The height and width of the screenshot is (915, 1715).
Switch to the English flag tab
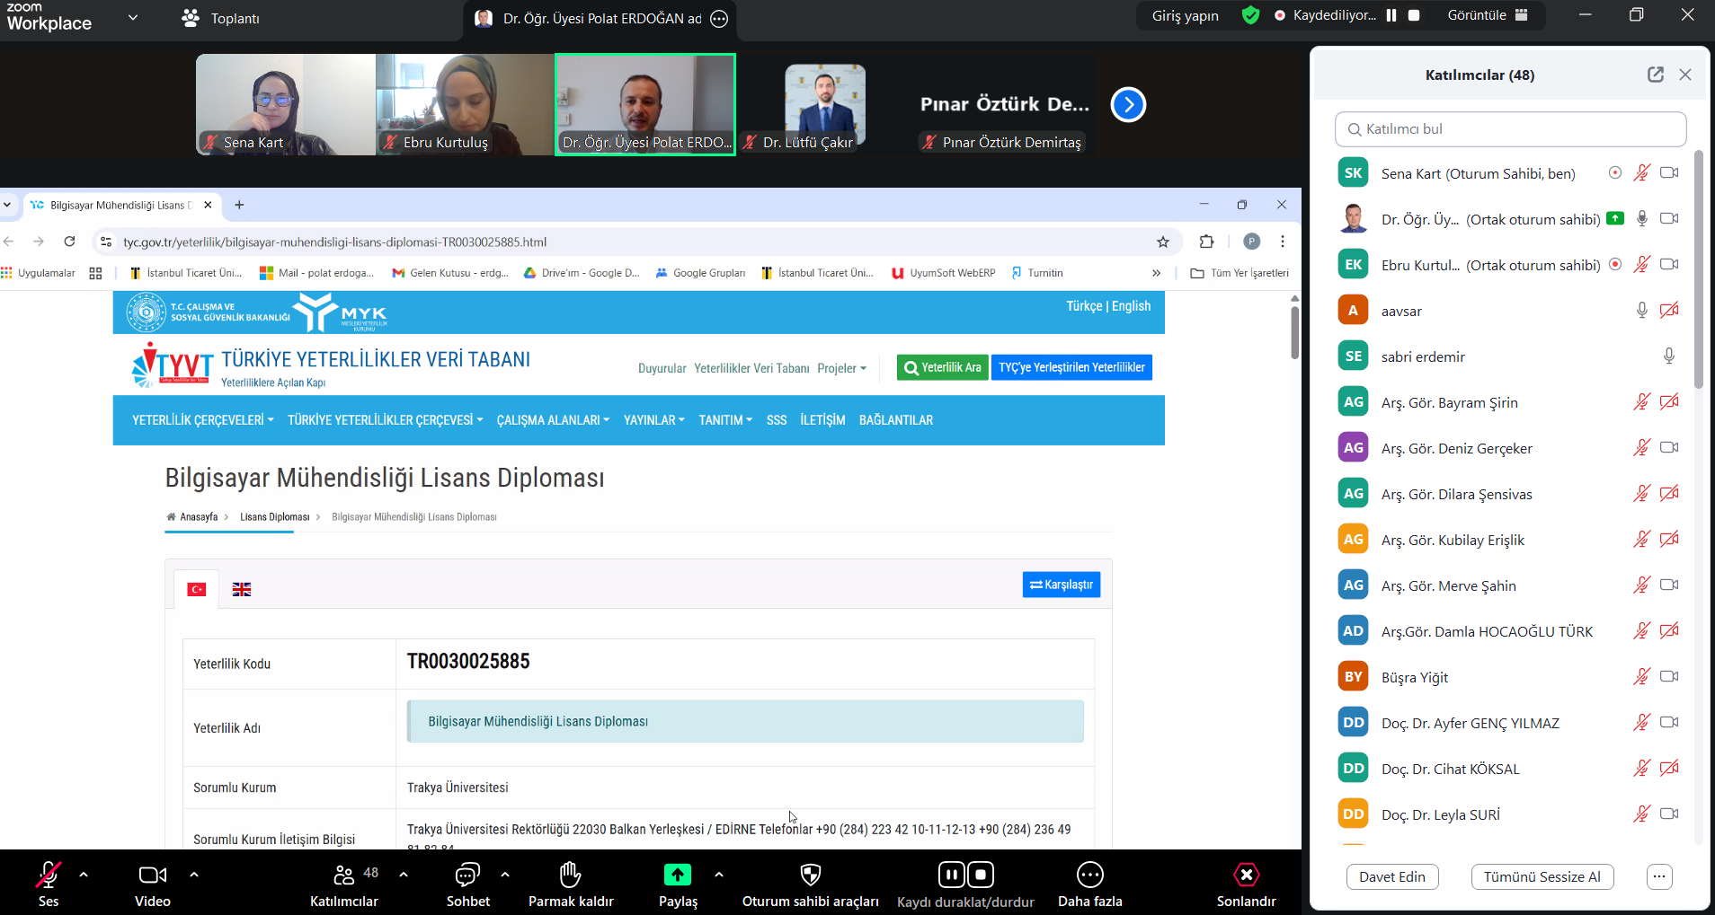pos(242,589)
